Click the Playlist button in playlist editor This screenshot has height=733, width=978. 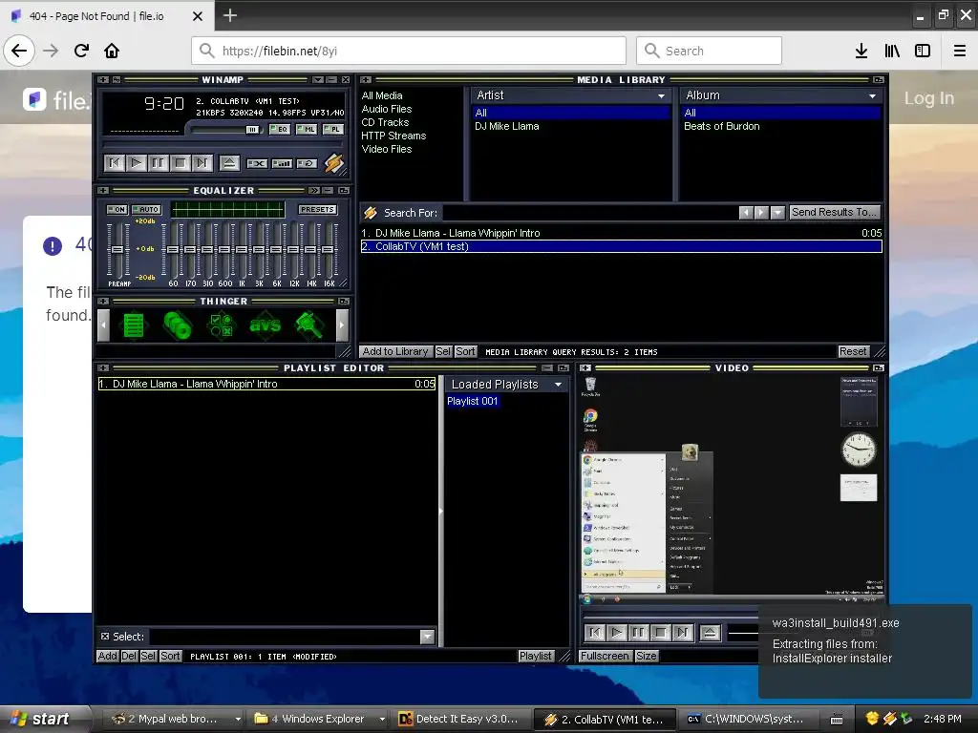[536, 656]
